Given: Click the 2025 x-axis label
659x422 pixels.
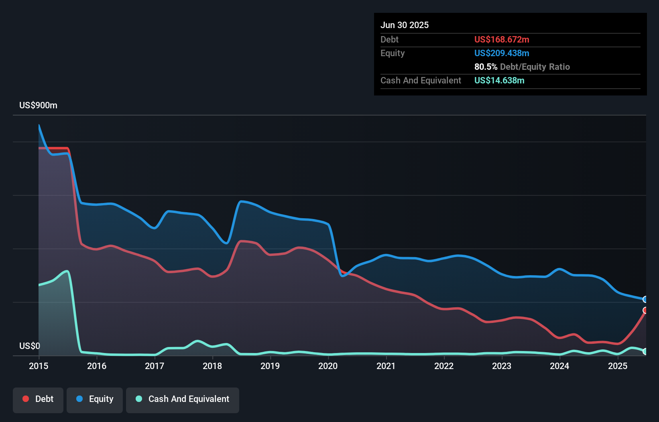Looking at the screenshot, I should click(x=618, y=366).
